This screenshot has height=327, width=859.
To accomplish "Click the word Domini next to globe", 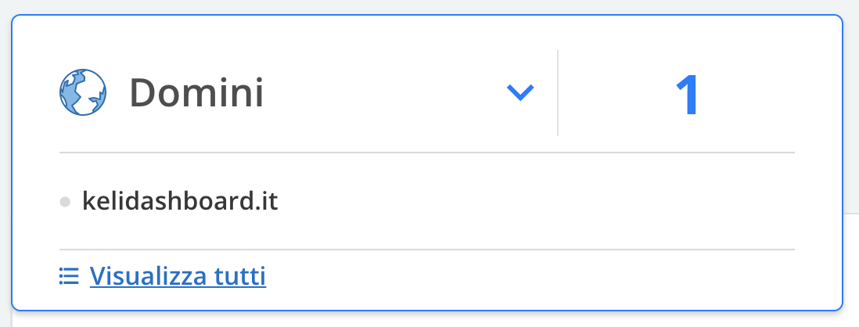I will 196,92.
